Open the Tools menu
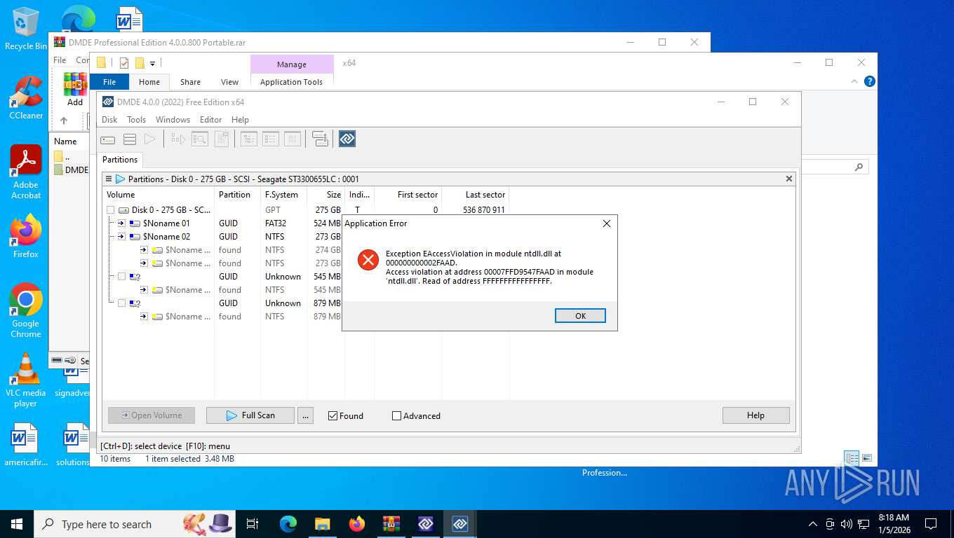The width and height of the screenshot is (954, 538). (136, 120)
